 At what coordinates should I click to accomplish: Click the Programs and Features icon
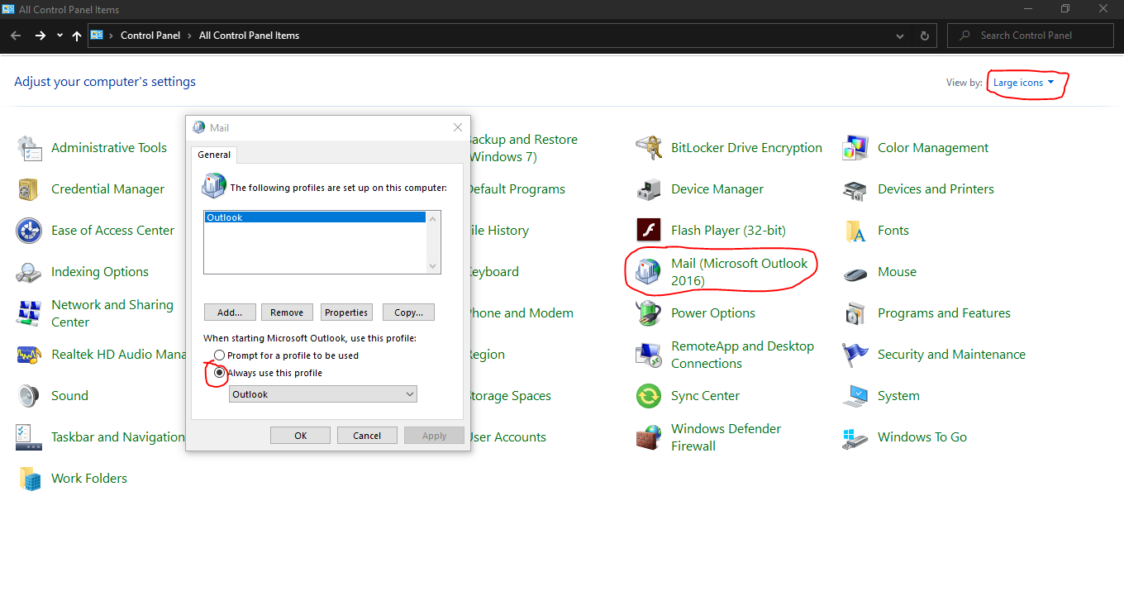click(855, 313)
